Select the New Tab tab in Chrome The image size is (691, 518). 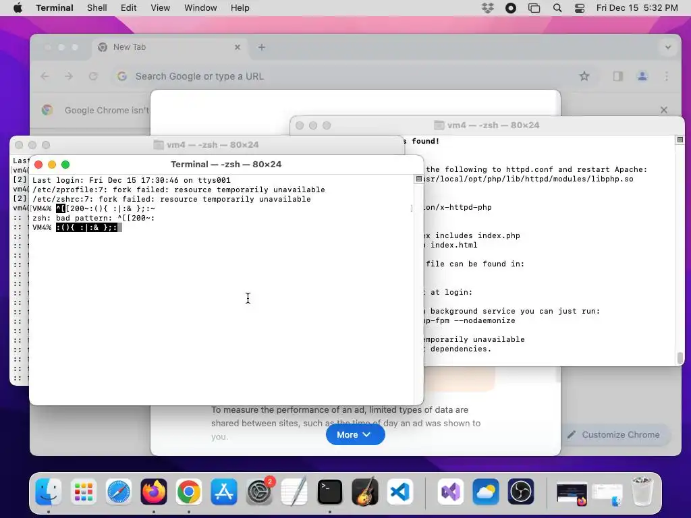[169, 47]
